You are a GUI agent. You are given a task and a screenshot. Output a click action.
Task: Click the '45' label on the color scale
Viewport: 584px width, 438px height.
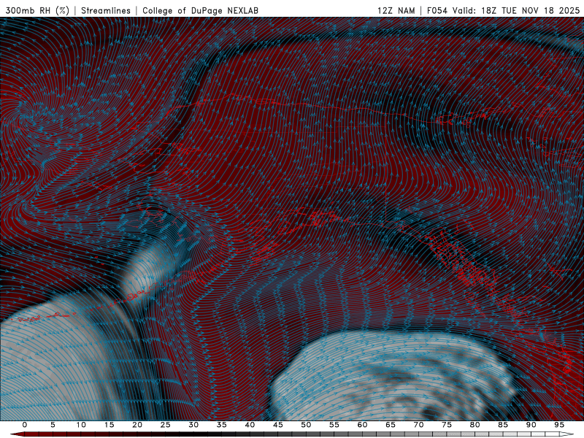click(x=278, y=425)
